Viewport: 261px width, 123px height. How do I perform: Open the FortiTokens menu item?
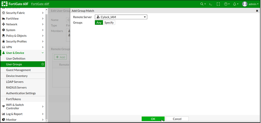13,99
